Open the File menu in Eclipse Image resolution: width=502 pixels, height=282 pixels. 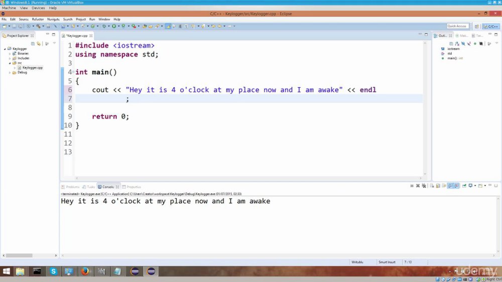click(4, 19)
